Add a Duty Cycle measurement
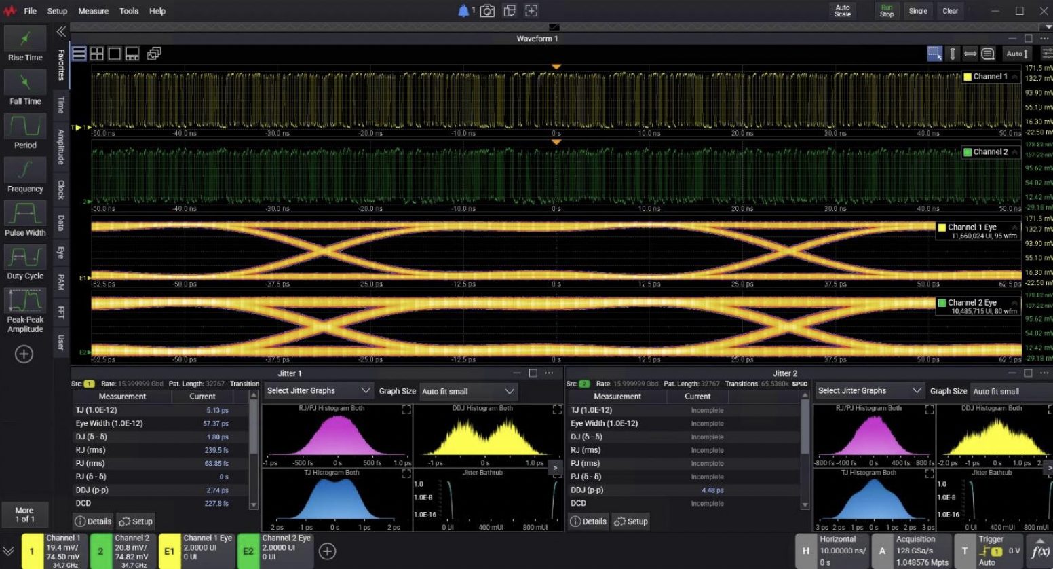The width and height of the screenshot is (1053, 569). coord(25,258)
